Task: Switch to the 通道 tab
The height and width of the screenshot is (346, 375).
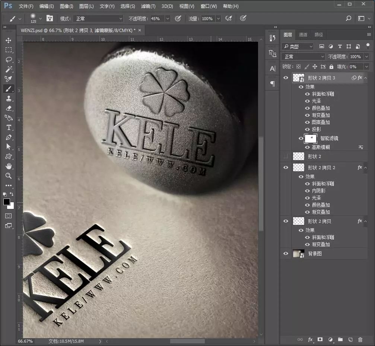Action: 303,35
